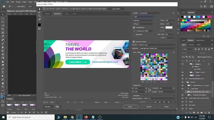This screenshot has height=120, width=214.
Task: Hide the www.hamidesigner.com text layer
Action: [183, 79]
